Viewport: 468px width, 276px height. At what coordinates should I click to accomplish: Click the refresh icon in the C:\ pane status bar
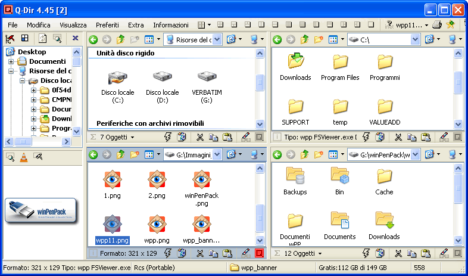[x=379, y=137]
